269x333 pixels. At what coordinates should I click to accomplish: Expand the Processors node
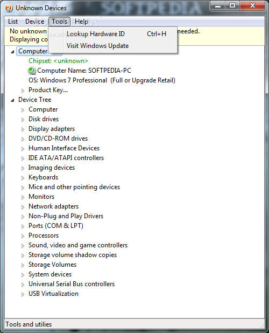[x=23, y=236]
